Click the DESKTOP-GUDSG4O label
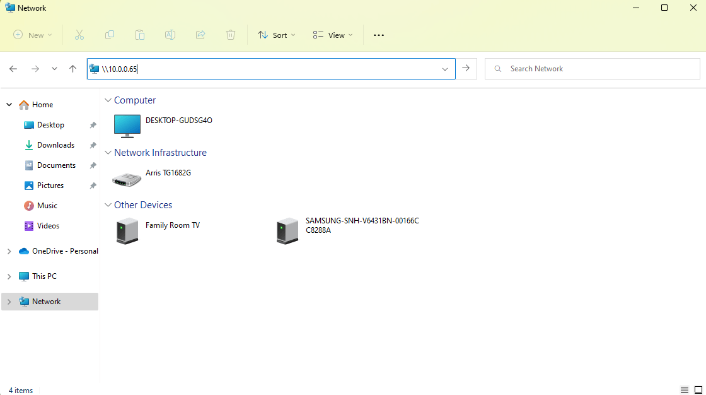Image resolution: width=706 pixels, height=395 pixels. [179, 121]
